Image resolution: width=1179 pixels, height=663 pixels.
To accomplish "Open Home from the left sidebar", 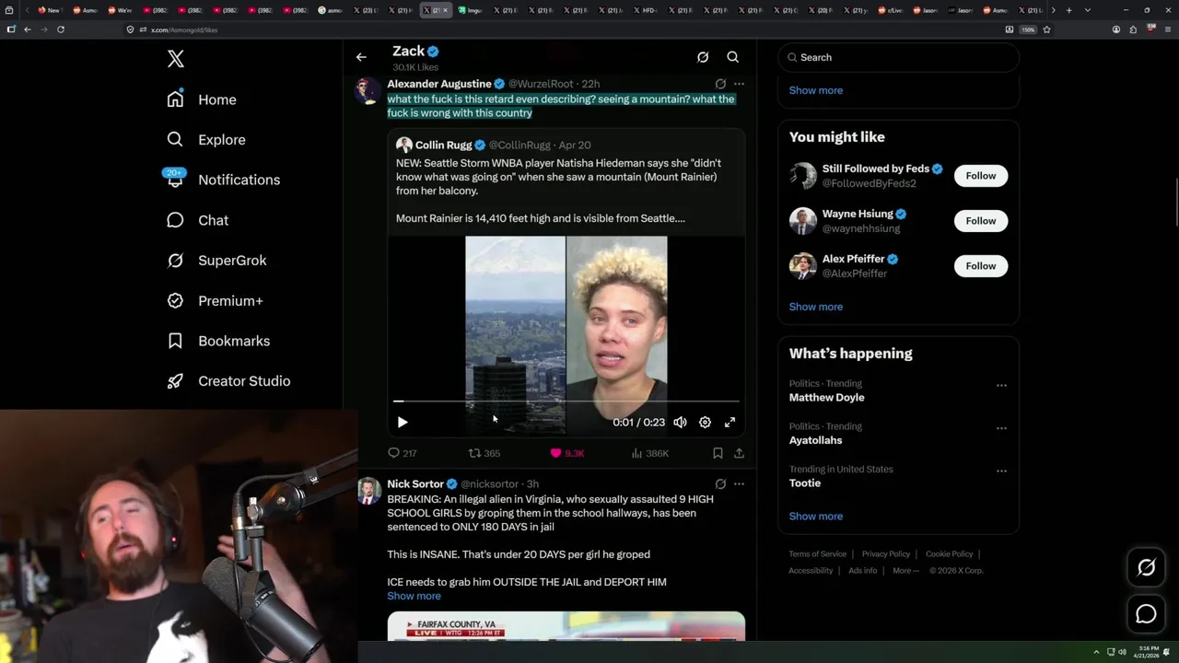I will [202, 99].
